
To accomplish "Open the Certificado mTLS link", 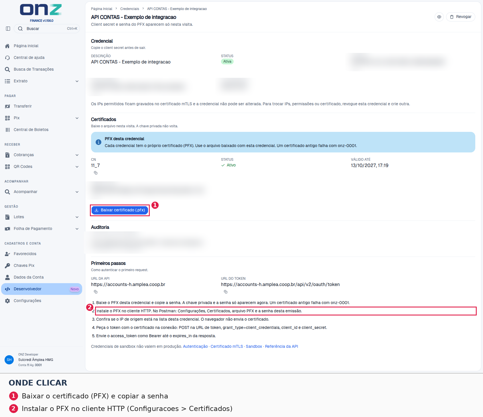I will click(227, 346).
